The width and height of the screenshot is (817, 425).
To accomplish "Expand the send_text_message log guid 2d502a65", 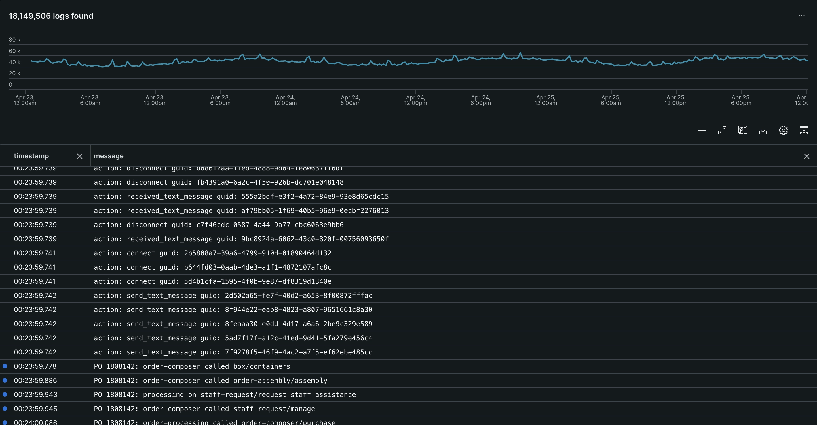I will [x=233, y=296].
